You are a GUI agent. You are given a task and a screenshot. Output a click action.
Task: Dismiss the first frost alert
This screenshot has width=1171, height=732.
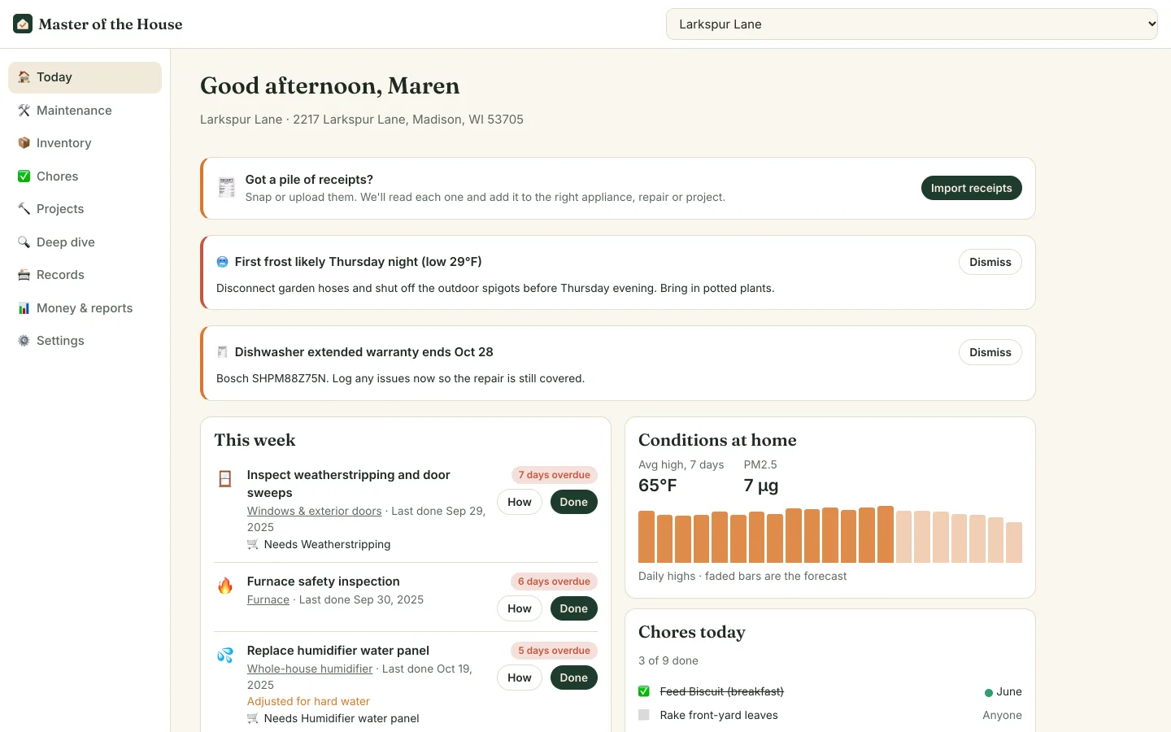click(990, 262)
